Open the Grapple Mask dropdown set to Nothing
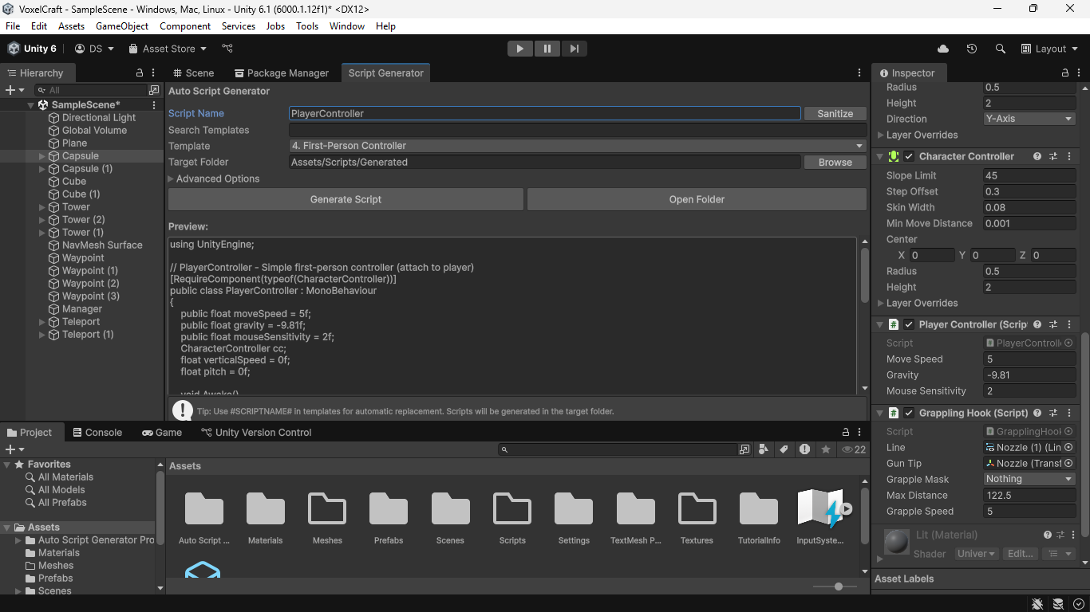Screen dimensions: 1090x612 pos(1029,479)
